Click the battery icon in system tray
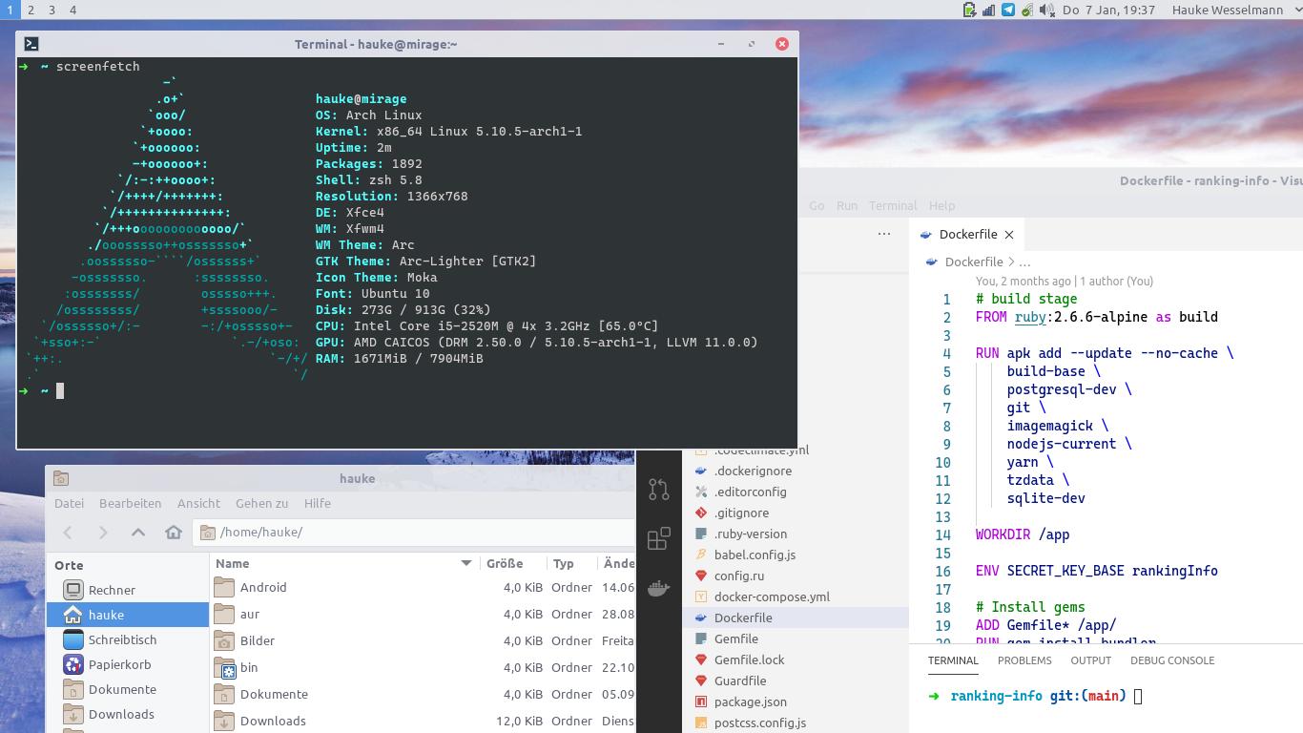 tap(969, 10)
